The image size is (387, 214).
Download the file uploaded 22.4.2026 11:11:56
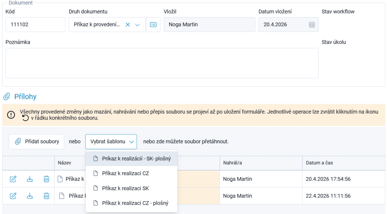pyautogui.click(x=30, y=196)
